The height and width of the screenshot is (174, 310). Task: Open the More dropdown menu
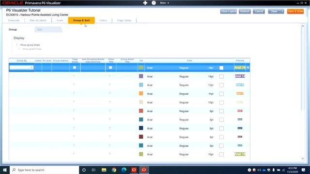[x=164, y=3]
